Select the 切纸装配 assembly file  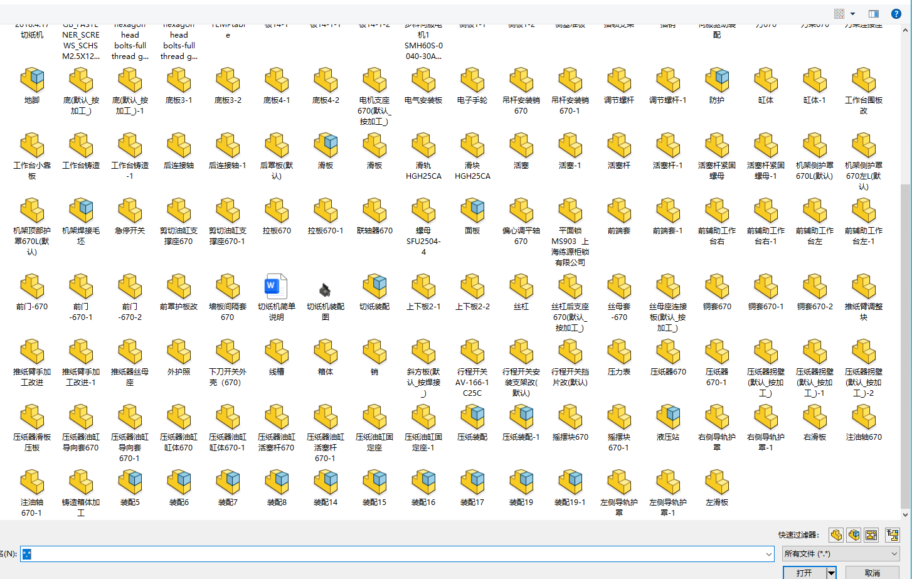tap(374, 294)
